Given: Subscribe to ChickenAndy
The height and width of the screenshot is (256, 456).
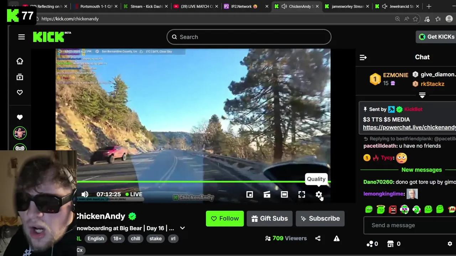Looking at the screenshot, I should click(x=320, y=219).
